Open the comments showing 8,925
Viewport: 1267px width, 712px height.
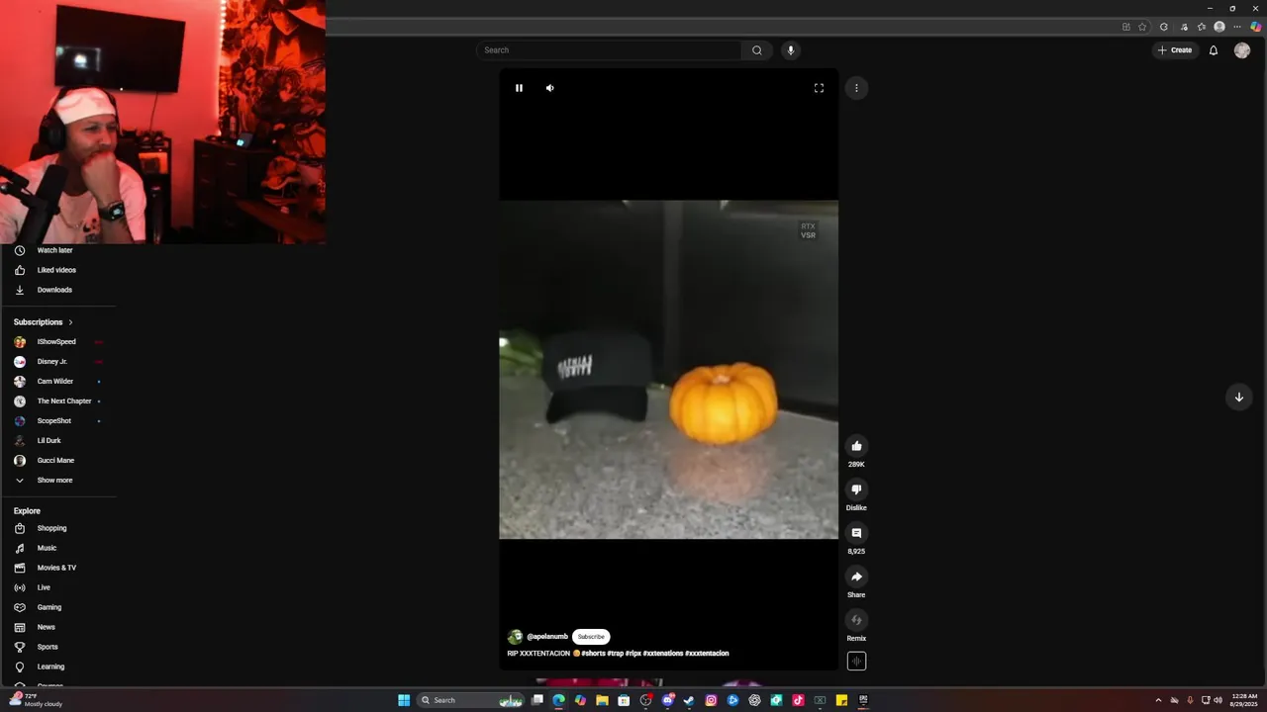point(856,533)
